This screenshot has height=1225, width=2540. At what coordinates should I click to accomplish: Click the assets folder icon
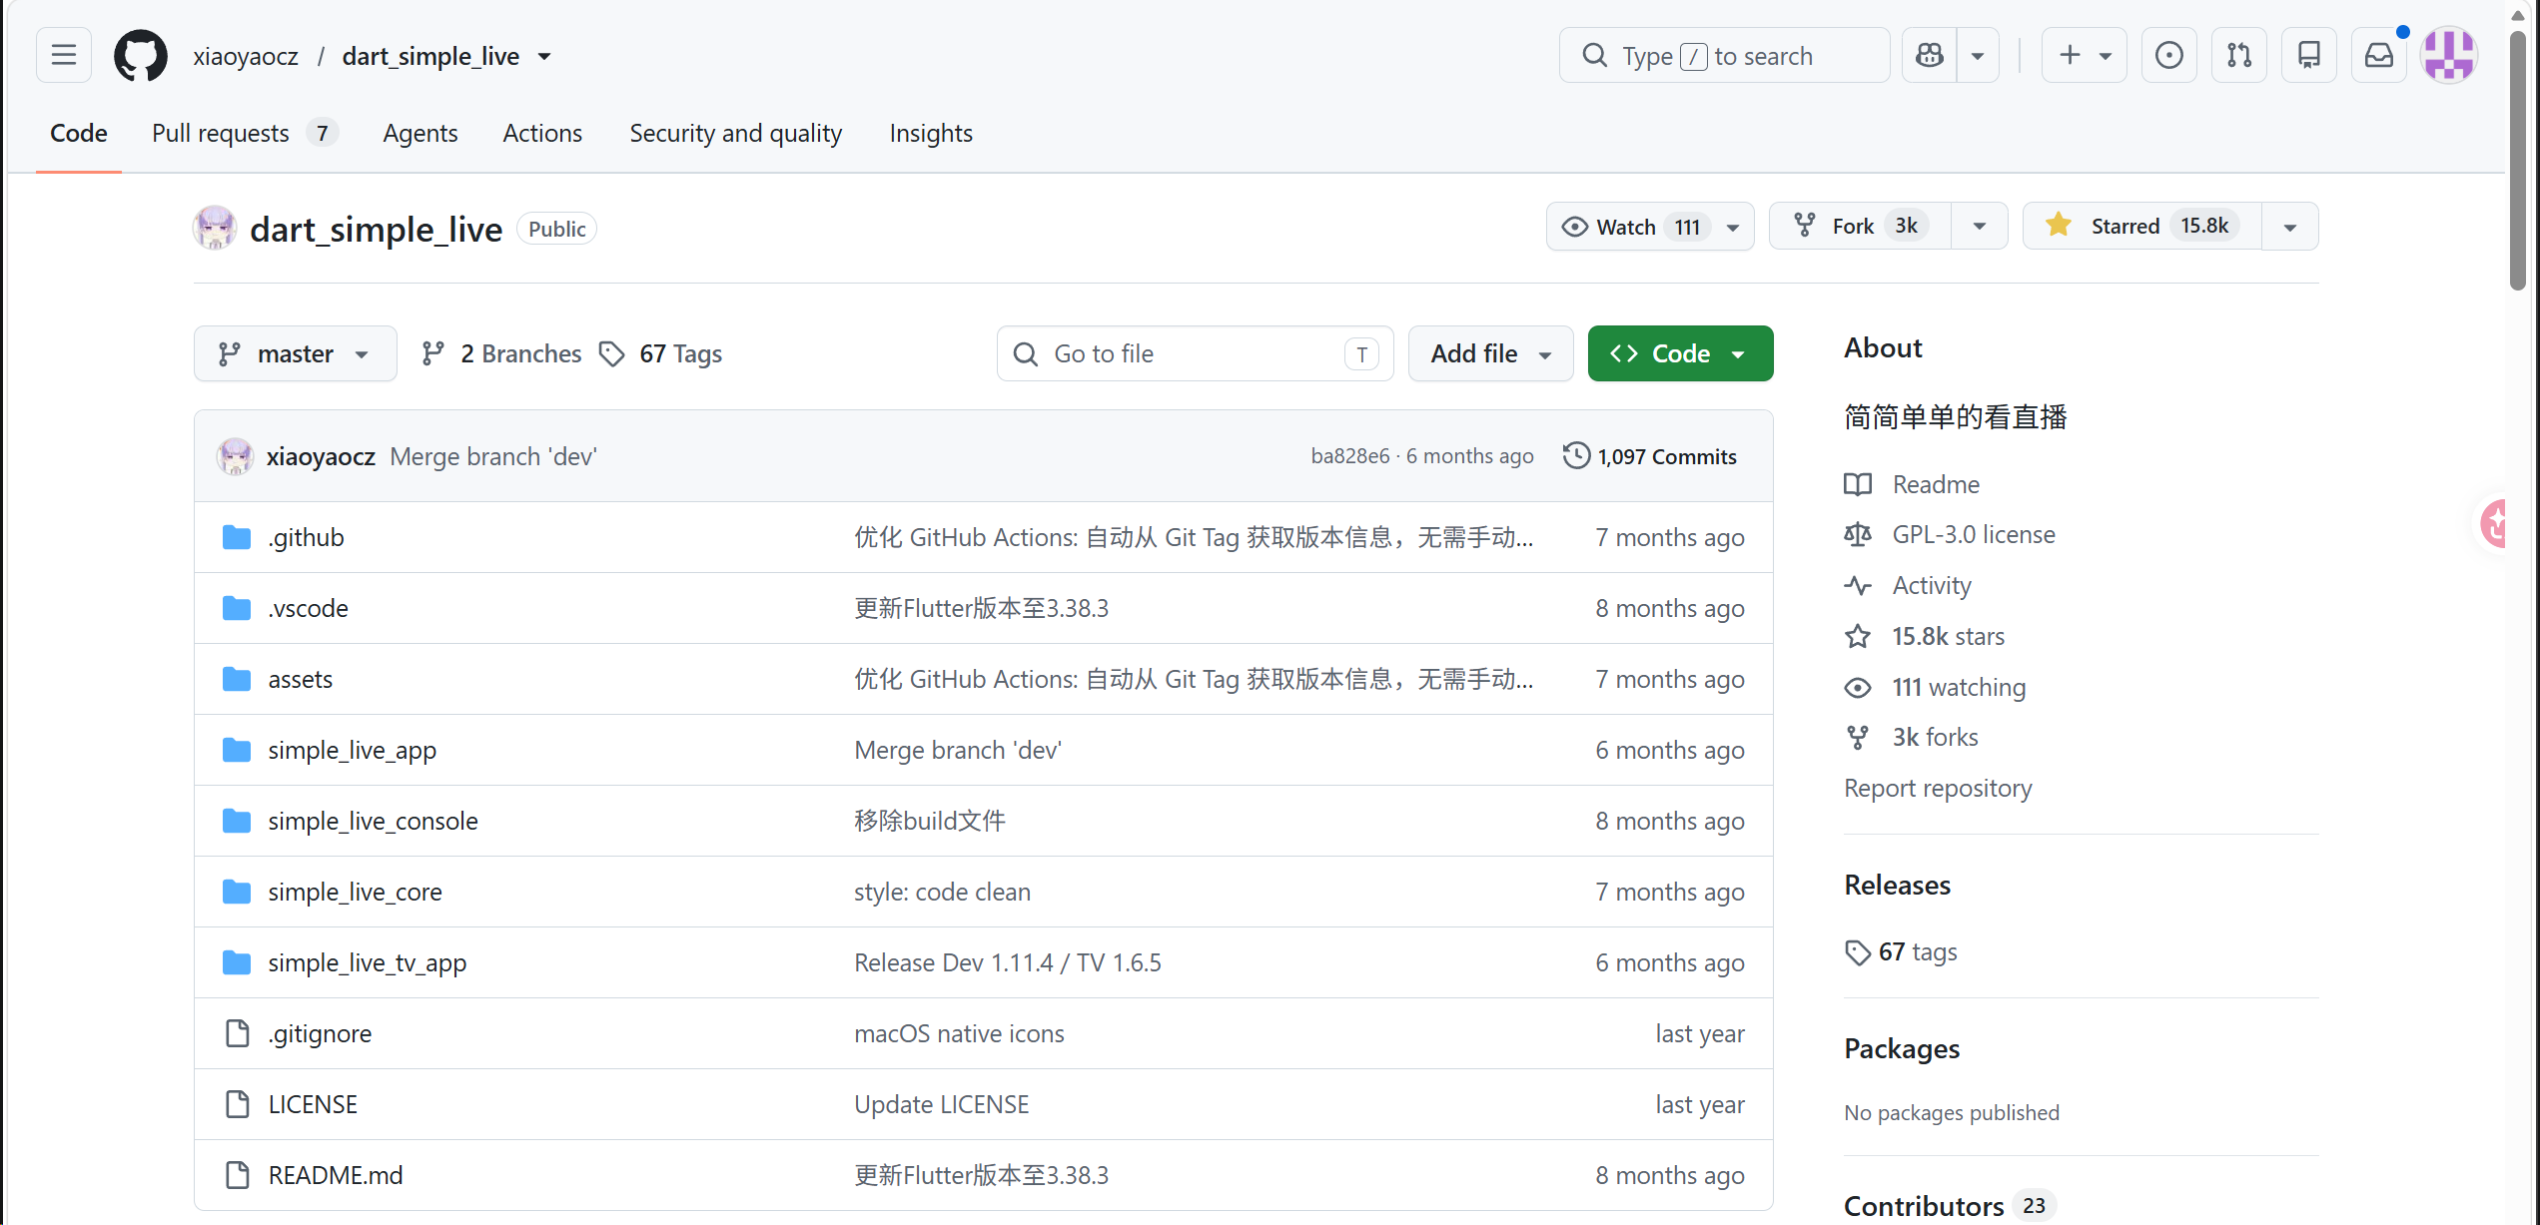click(x=237, y=679)
